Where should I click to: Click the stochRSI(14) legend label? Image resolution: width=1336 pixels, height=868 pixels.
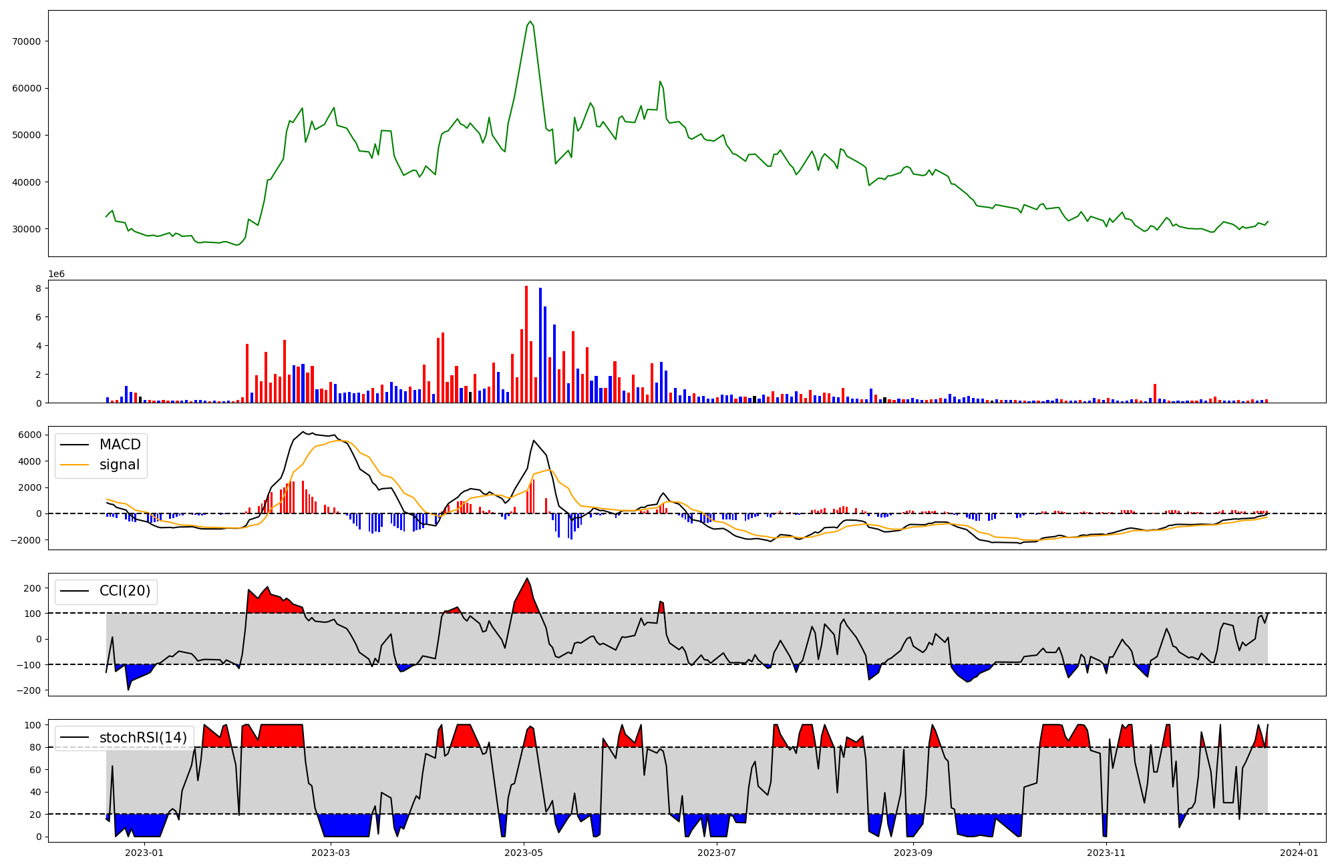143,738
